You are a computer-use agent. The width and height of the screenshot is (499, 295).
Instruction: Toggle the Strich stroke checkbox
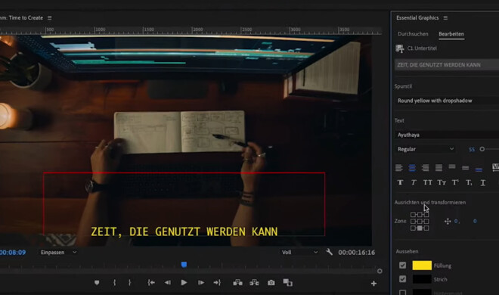coord(402,279)
